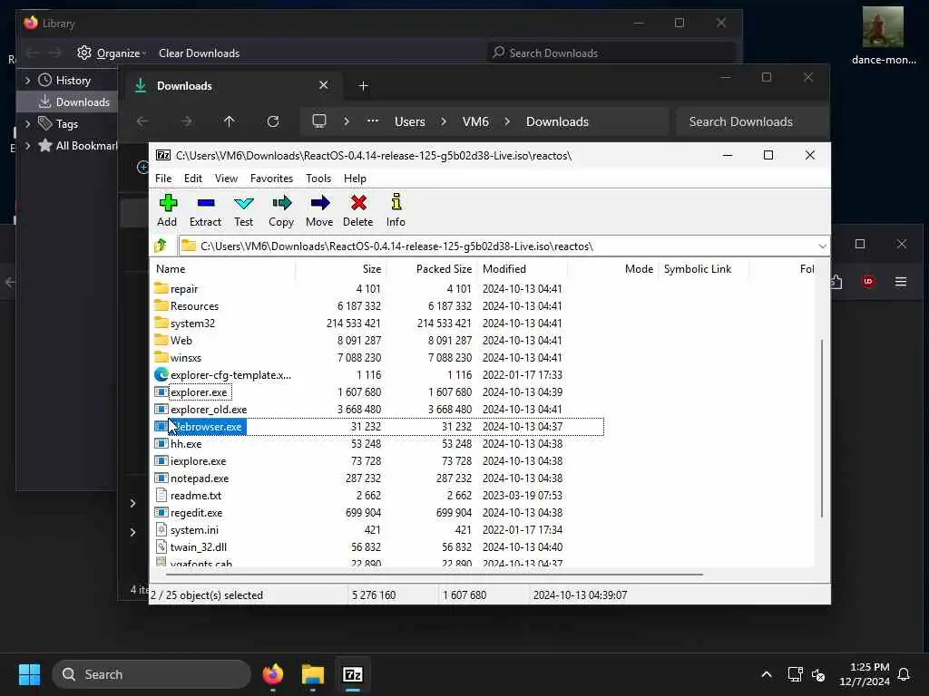Click the Mode column header

[x=613, y=268]
